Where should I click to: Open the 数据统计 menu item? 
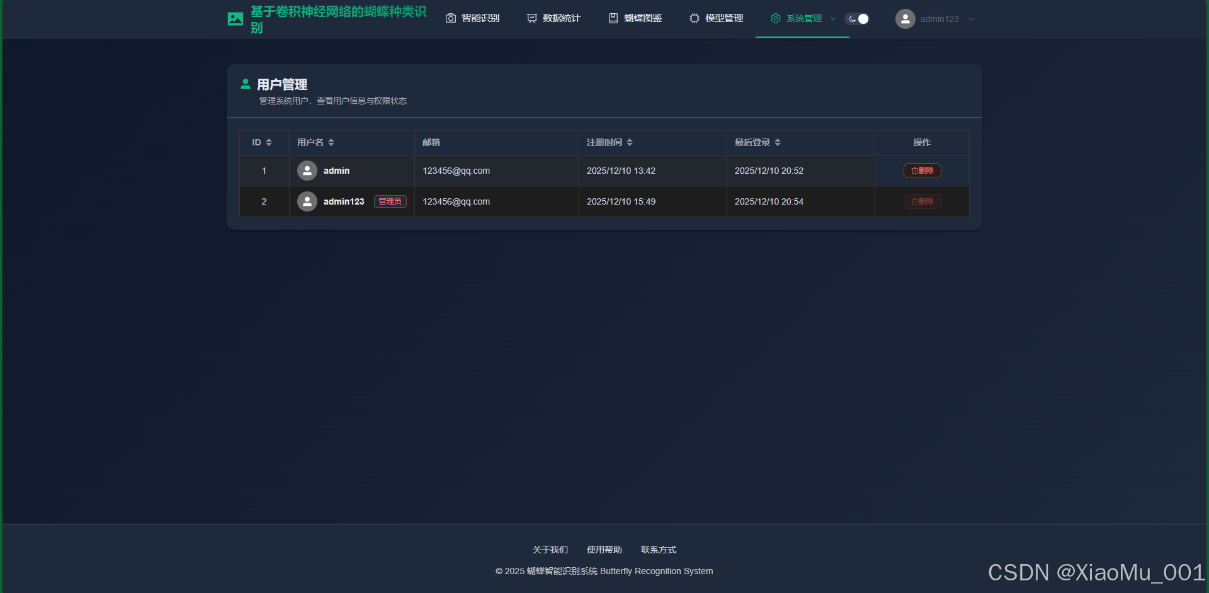(554, 18)
